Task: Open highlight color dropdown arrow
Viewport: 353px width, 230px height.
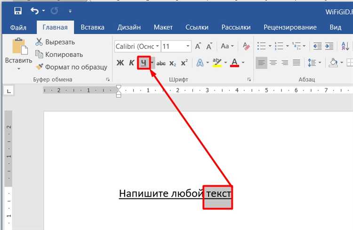Action: 225,63
